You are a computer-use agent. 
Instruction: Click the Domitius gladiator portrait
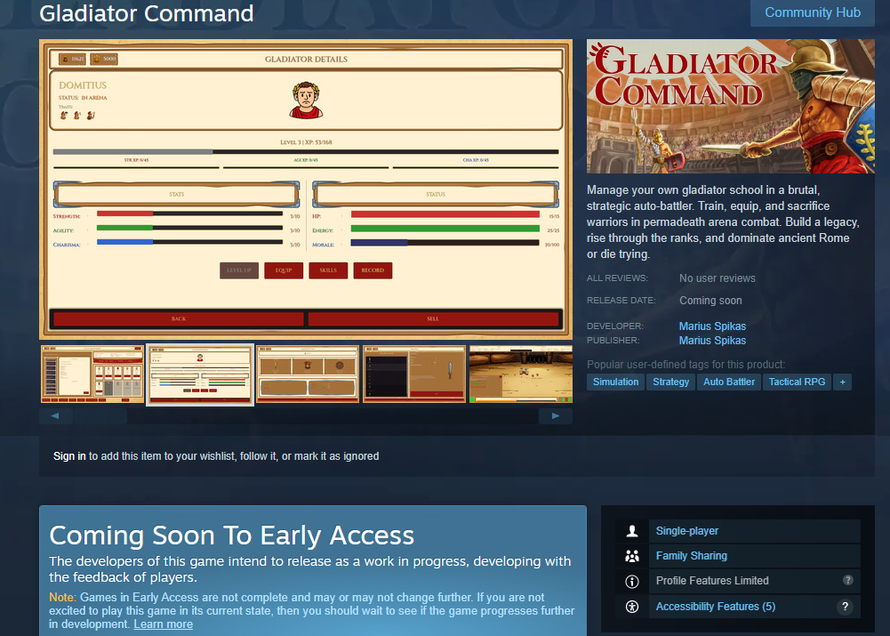point(306,100)
